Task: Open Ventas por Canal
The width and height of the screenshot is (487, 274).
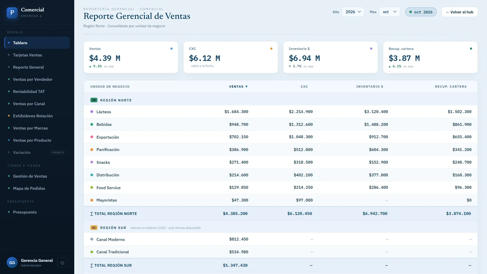Action: [37, 104]
